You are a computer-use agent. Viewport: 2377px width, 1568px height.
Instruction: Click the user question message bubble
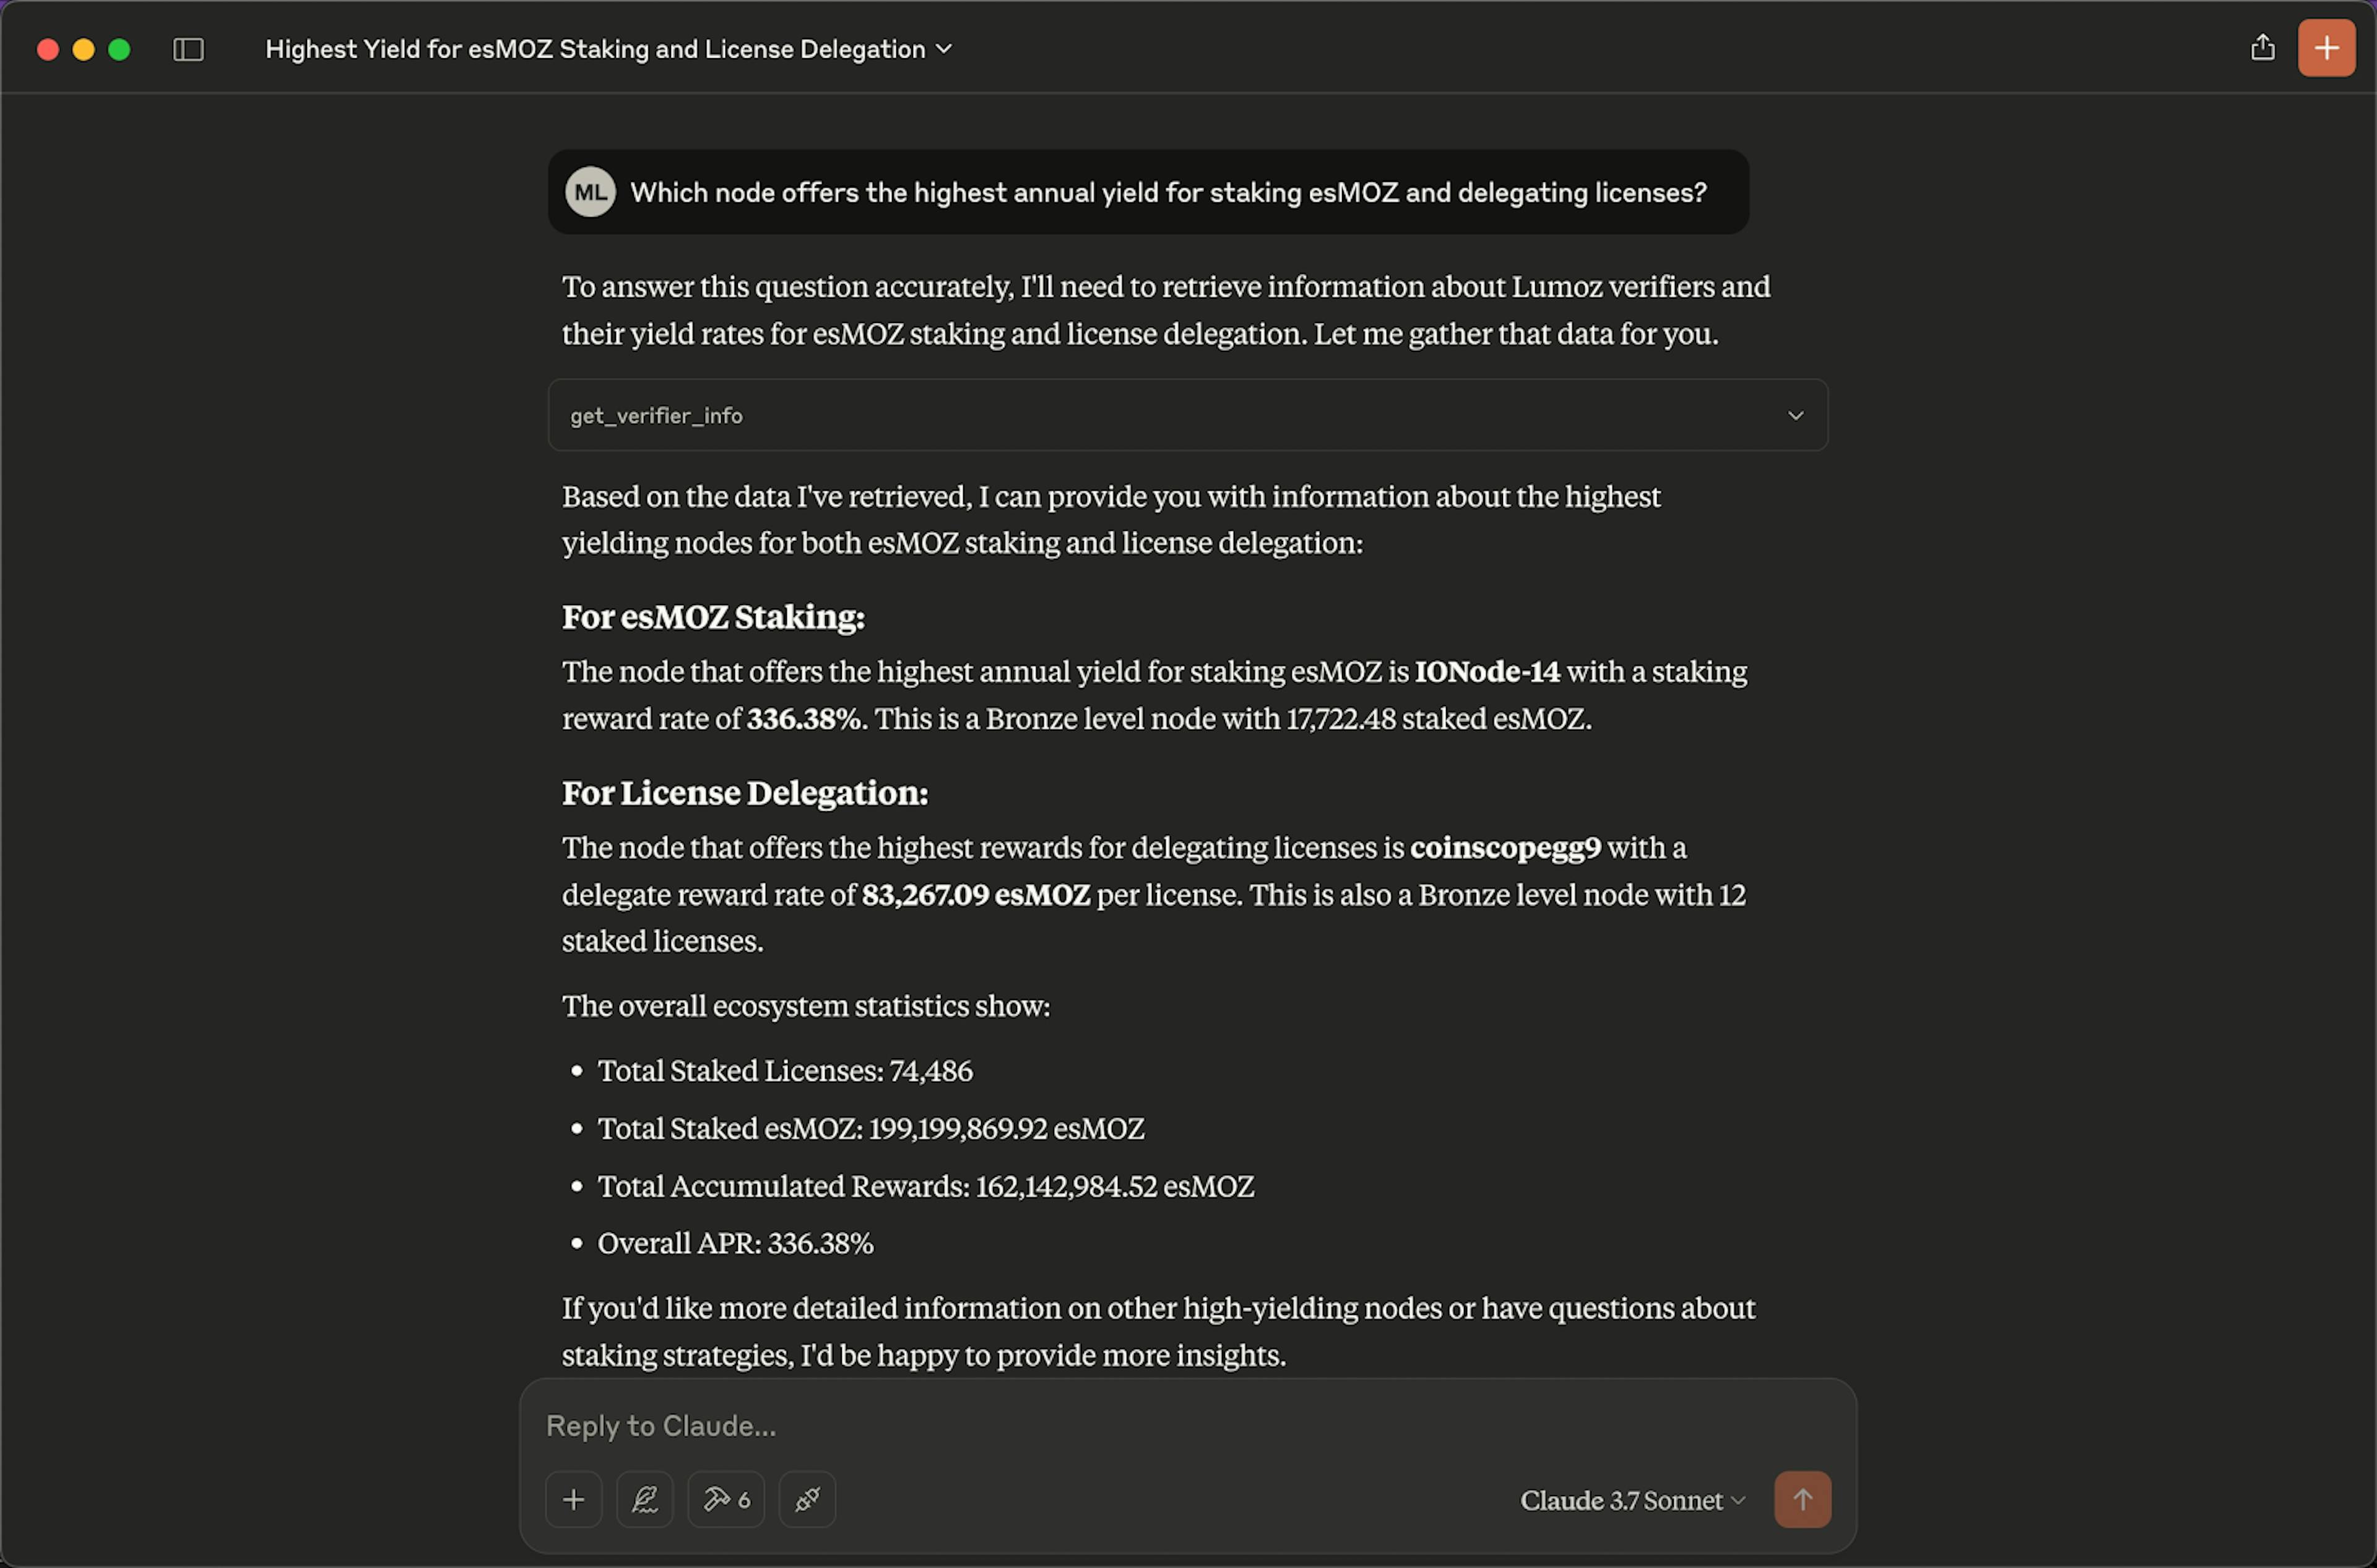(1166, 192)
